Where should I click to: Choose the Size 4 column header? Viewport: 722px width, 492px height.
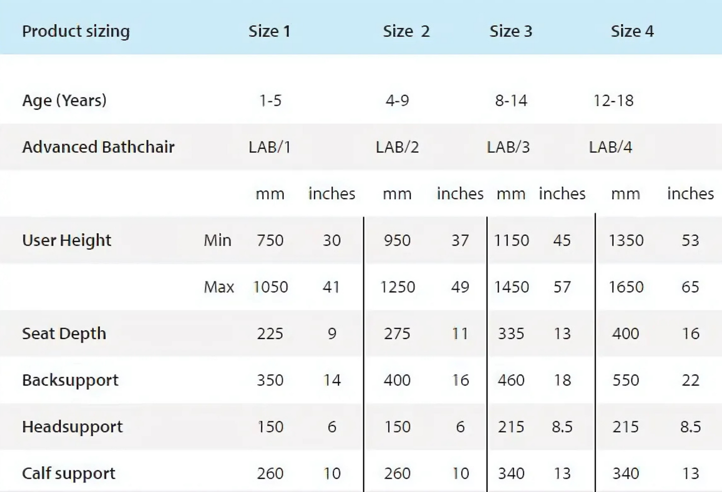coord(632,31)
